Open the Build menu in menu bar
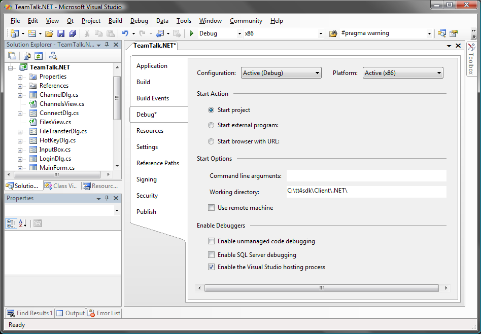Screen dimensions: 481x334 click(115, 21)
